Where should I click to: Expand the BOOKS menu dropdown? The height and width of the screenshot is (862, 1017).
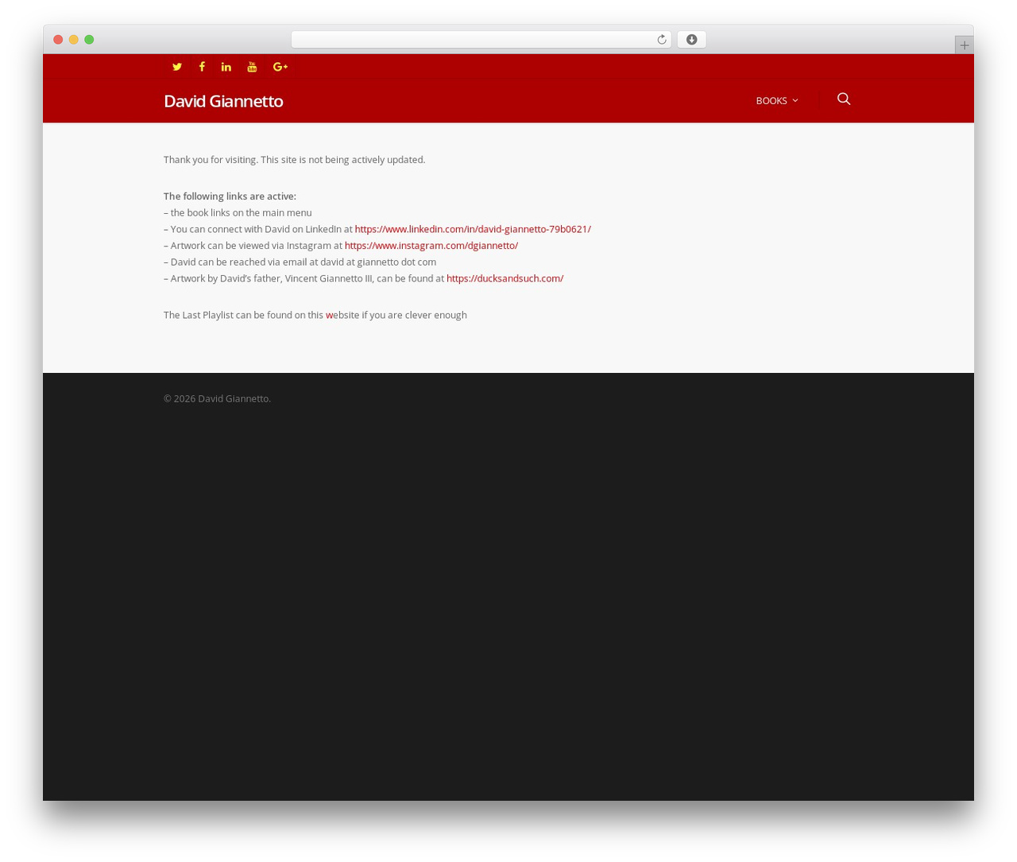point(776,100)
